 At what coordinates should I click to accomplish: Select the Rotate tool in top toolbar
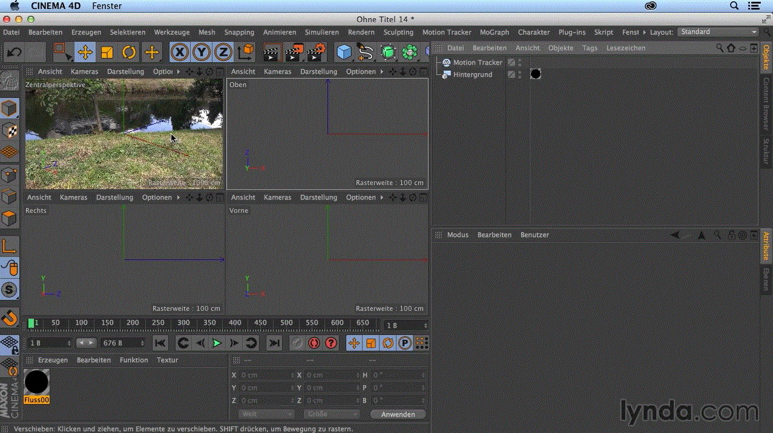[x=129, y=53]
